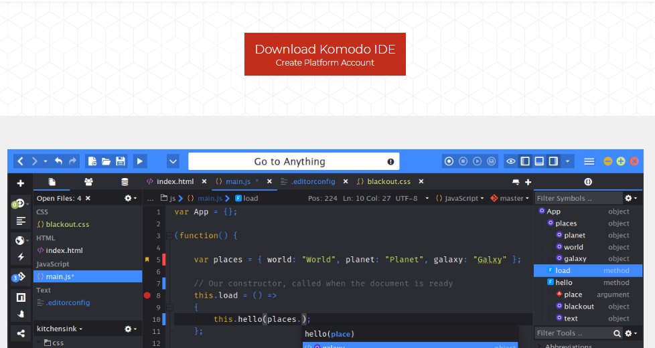This screenshot has height=348, width=655.
Task: Select the load method in the symbol list
Action: click(588, 270)
